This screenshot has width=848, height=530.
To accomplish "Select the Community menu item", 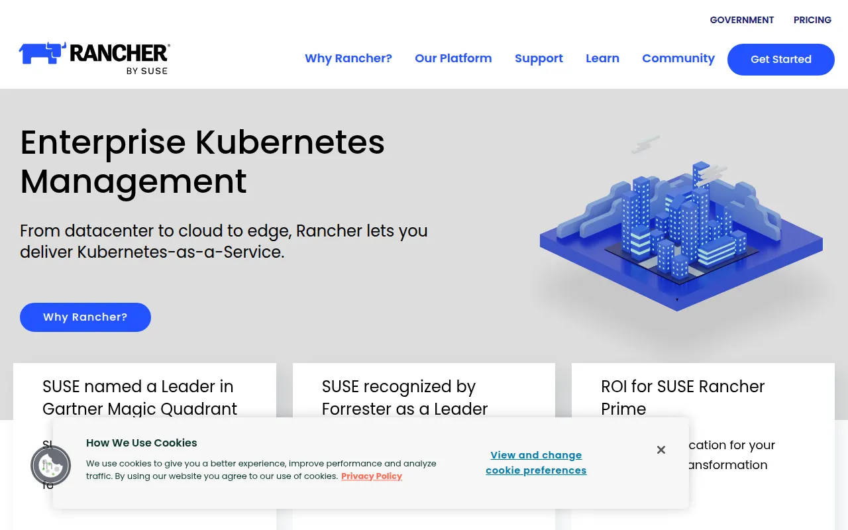I will click(678, 58).
